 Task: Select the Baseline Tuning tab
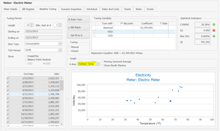point(48,9)
